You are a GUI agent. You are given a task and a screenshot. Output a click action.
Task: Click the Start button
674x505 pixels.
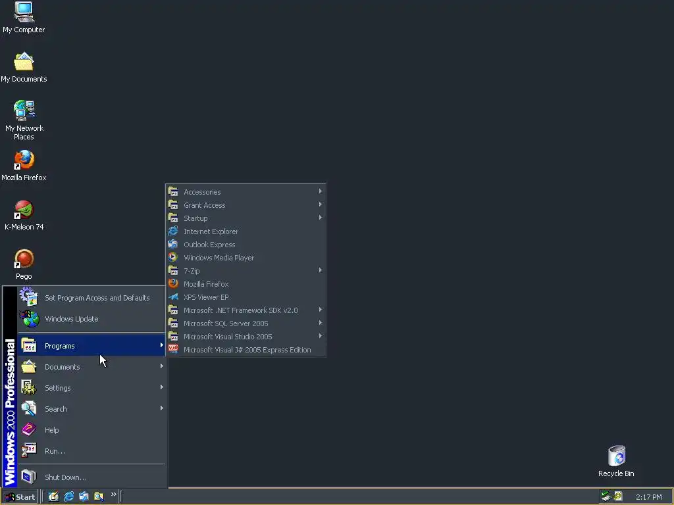click(x=19, y=497)
